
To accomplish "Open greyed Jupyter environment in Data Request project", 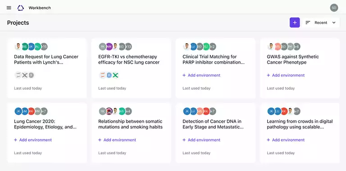I will [x=18, y=75].
